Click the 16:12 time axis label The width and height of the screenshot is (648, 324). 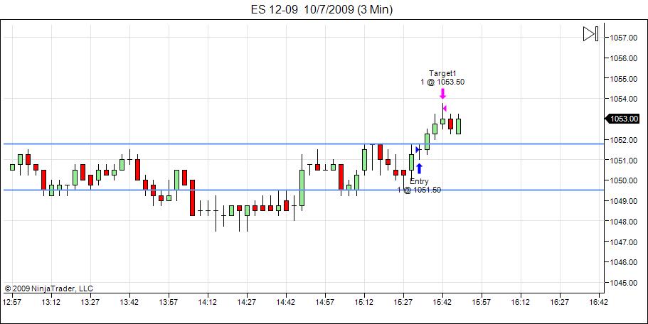tap(520, 302)
